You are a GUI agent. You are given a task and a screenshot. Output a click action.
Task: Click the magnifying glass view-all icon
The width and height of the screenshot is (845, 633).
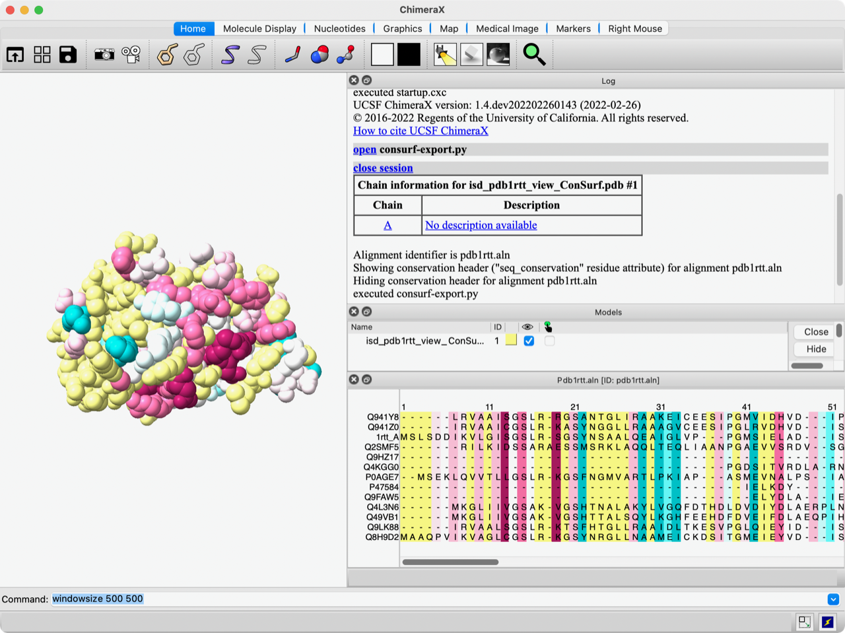534,55
